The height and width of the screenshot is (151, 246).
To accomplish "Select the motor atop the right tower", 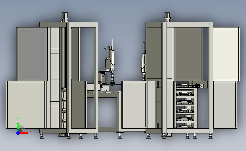I will pos(167,17).
